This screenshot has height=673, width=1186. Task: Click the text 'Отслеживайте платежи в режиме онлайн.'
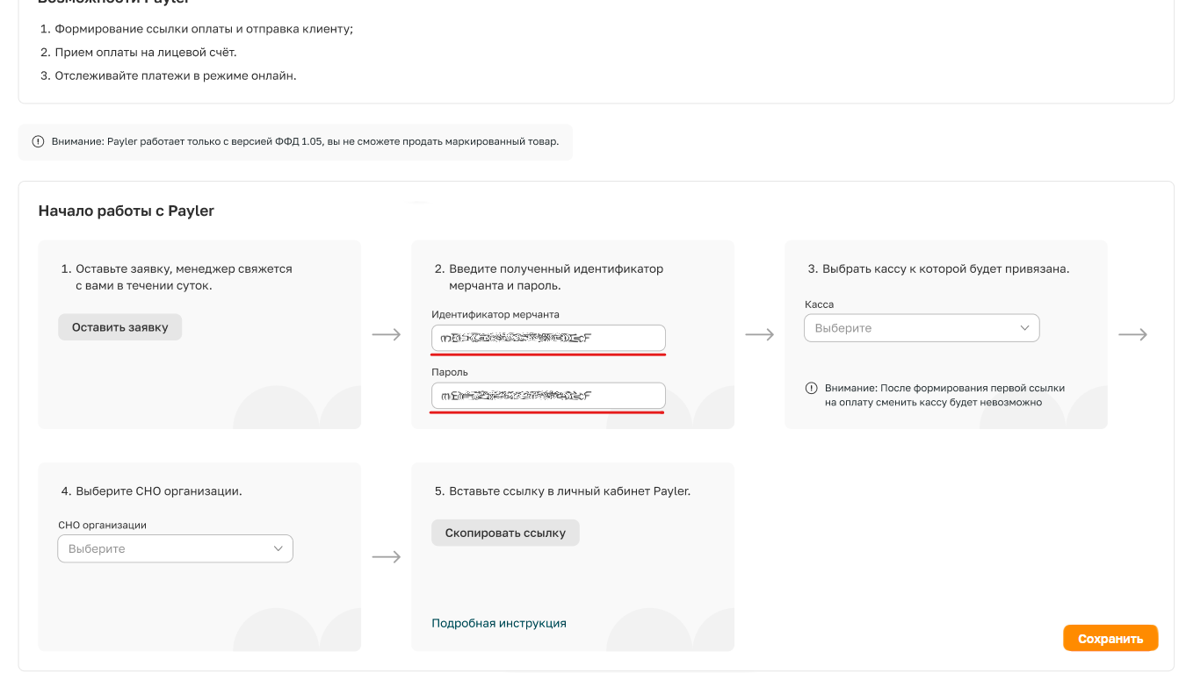click(x=176, y=75)
